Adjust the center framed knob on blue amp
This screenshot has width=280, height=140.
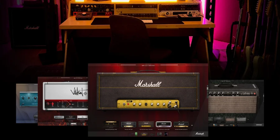tap(29, 98)
